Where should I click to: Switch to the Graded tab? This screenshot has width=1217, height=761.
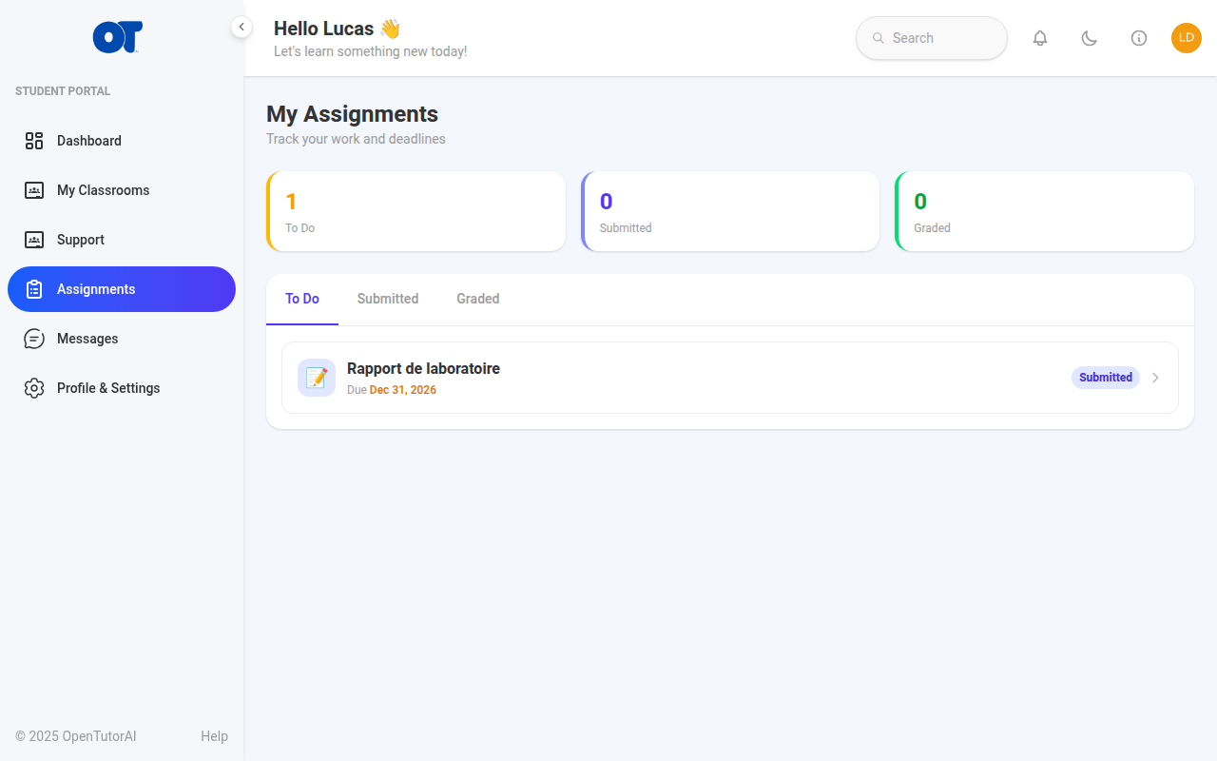[x=478, y=299]
